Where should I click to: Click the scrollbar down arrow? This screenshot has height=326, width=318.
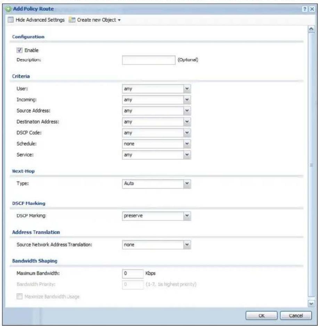[311, 304]
